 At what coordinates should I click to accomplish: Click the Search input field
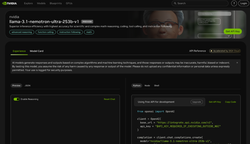(x=200, y=3)
